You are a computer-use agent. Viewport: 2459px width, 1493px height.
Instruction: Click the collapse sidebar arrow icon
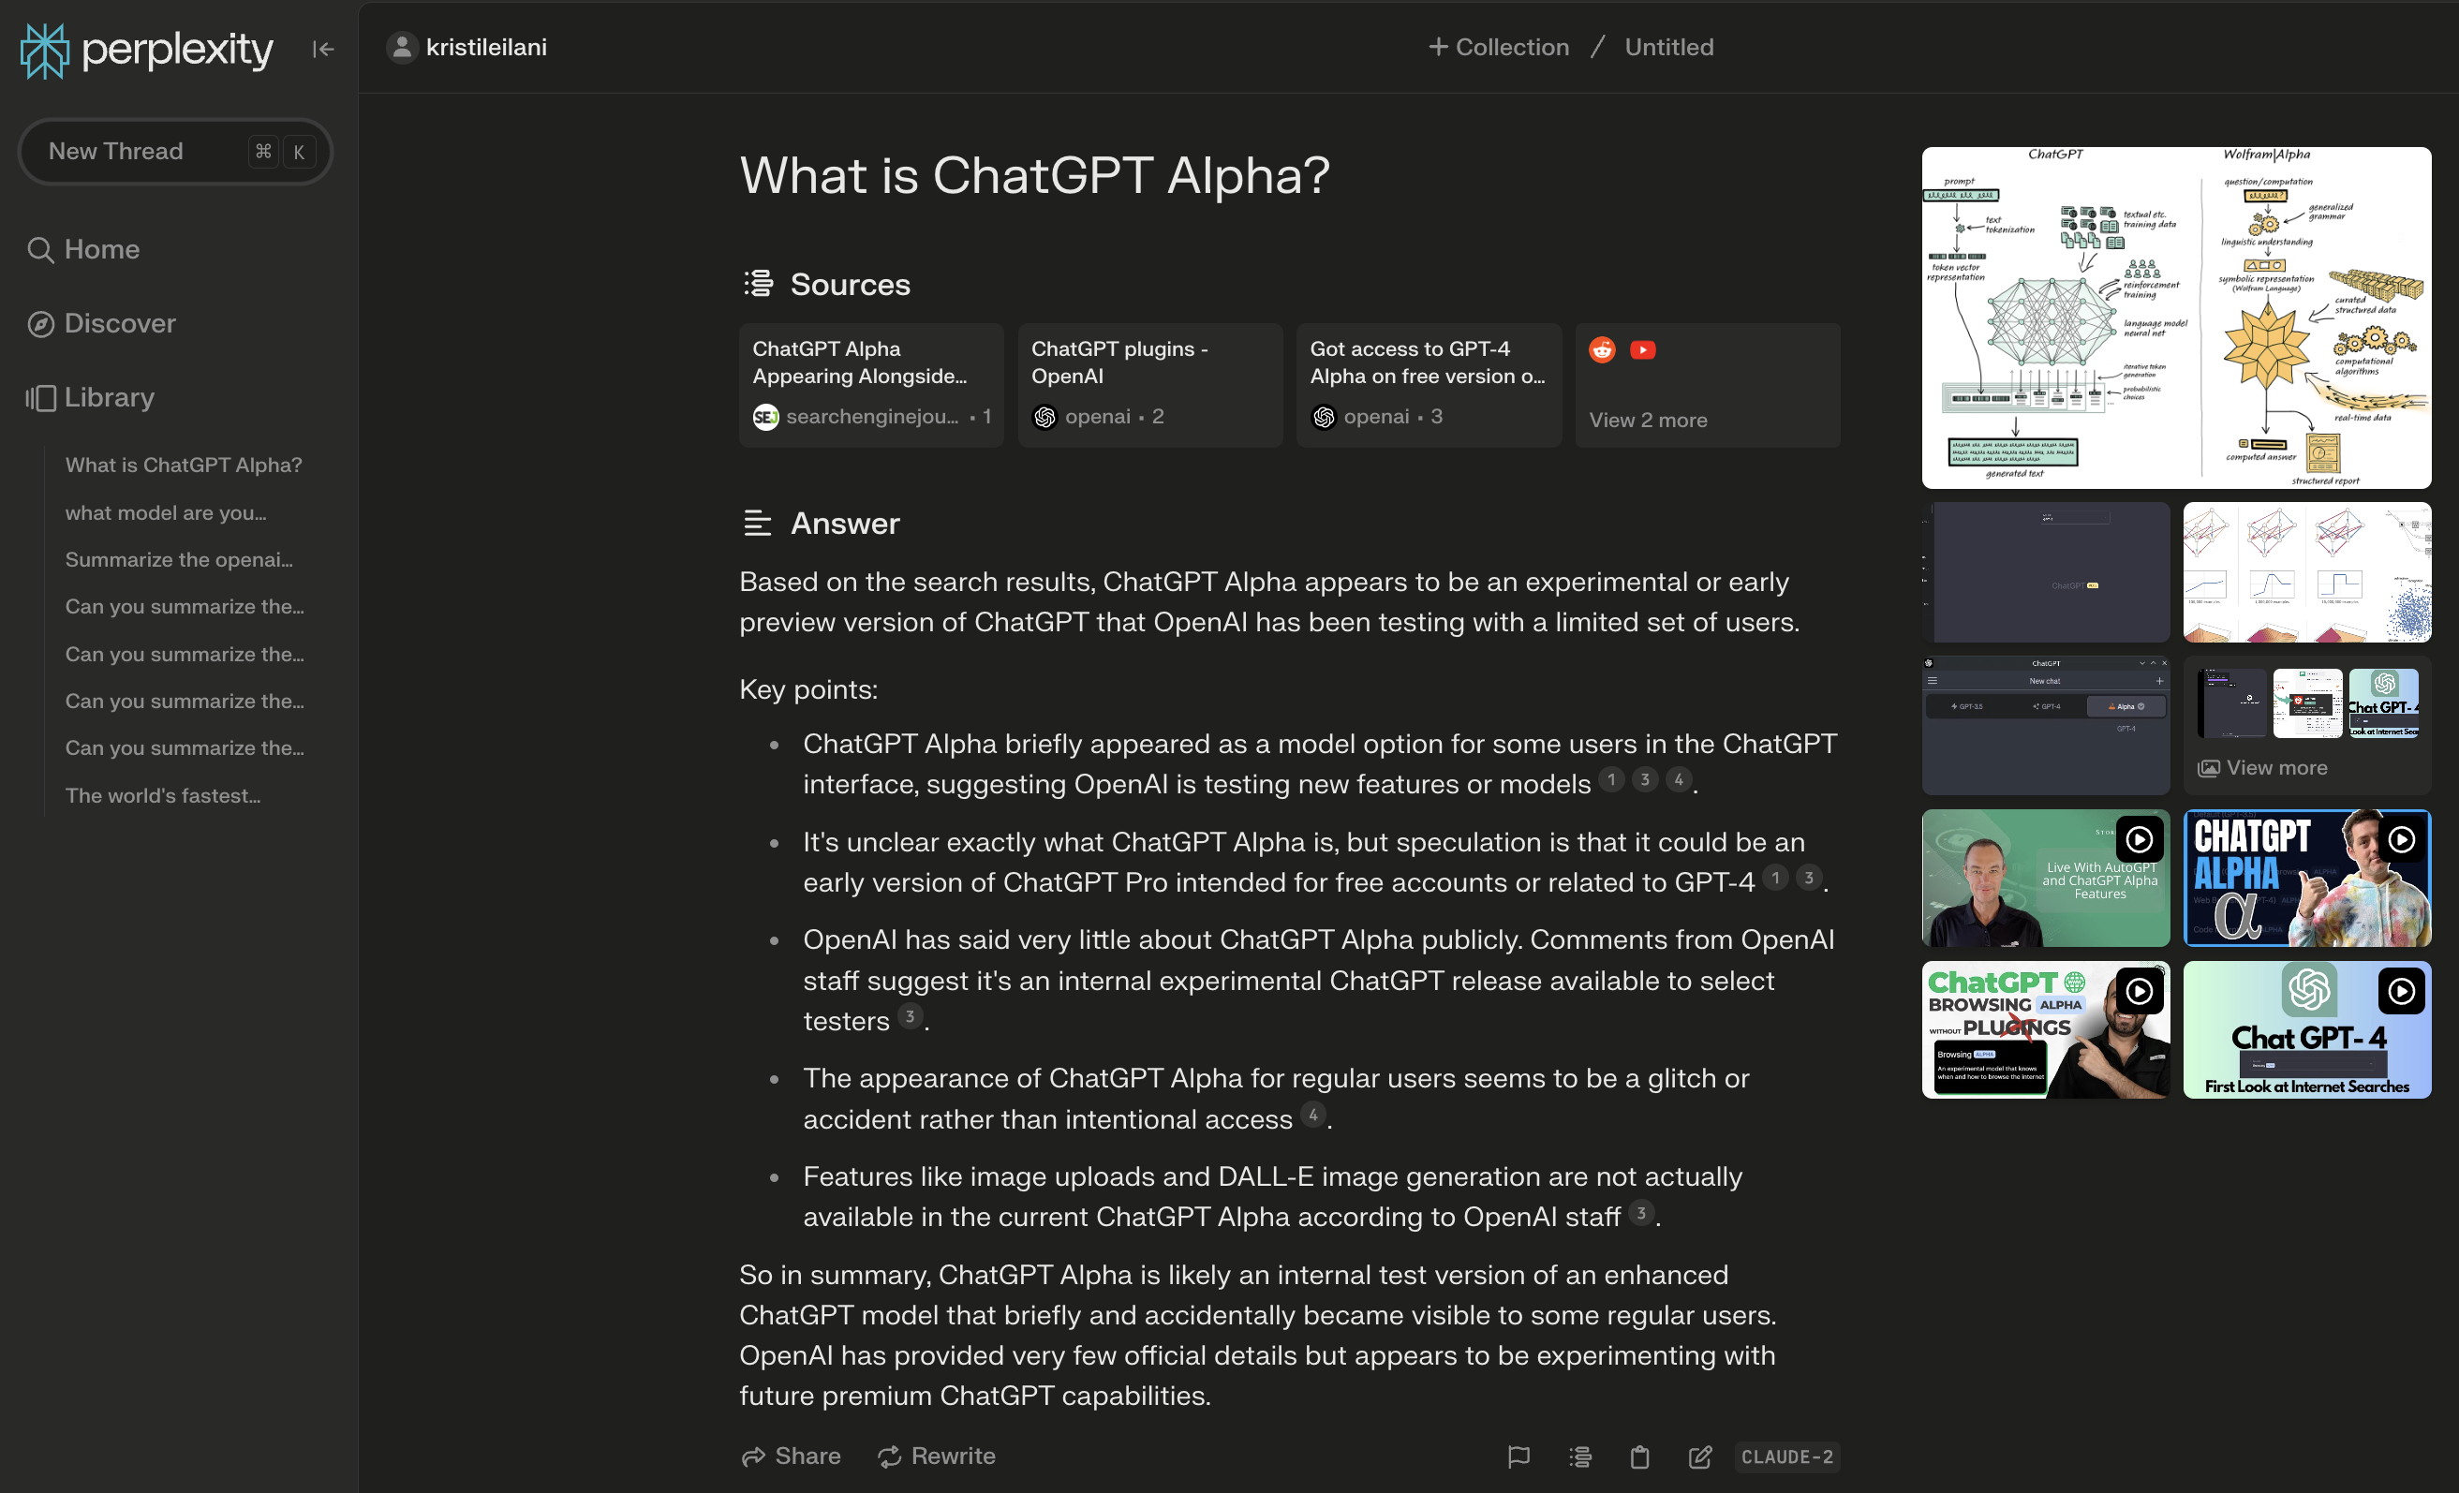(x=323, y=48)
